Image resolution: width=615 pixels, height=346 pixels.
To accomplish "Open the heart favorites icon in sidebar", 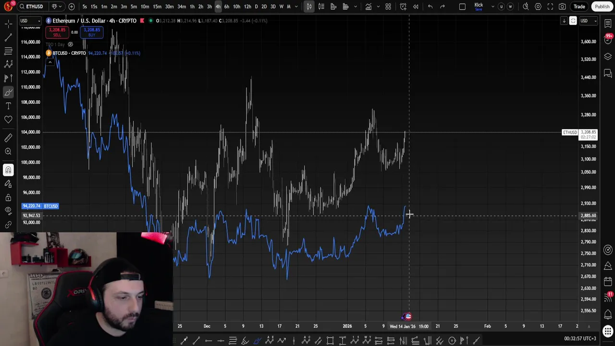I will (8, 119).
